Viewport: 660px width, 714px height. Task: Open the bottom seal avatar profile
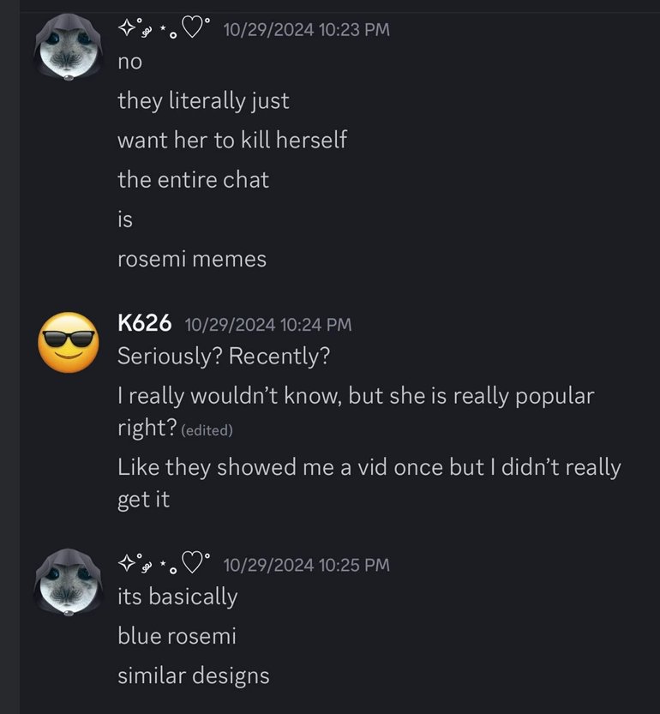pyautogui.click(x=69, y=582)
